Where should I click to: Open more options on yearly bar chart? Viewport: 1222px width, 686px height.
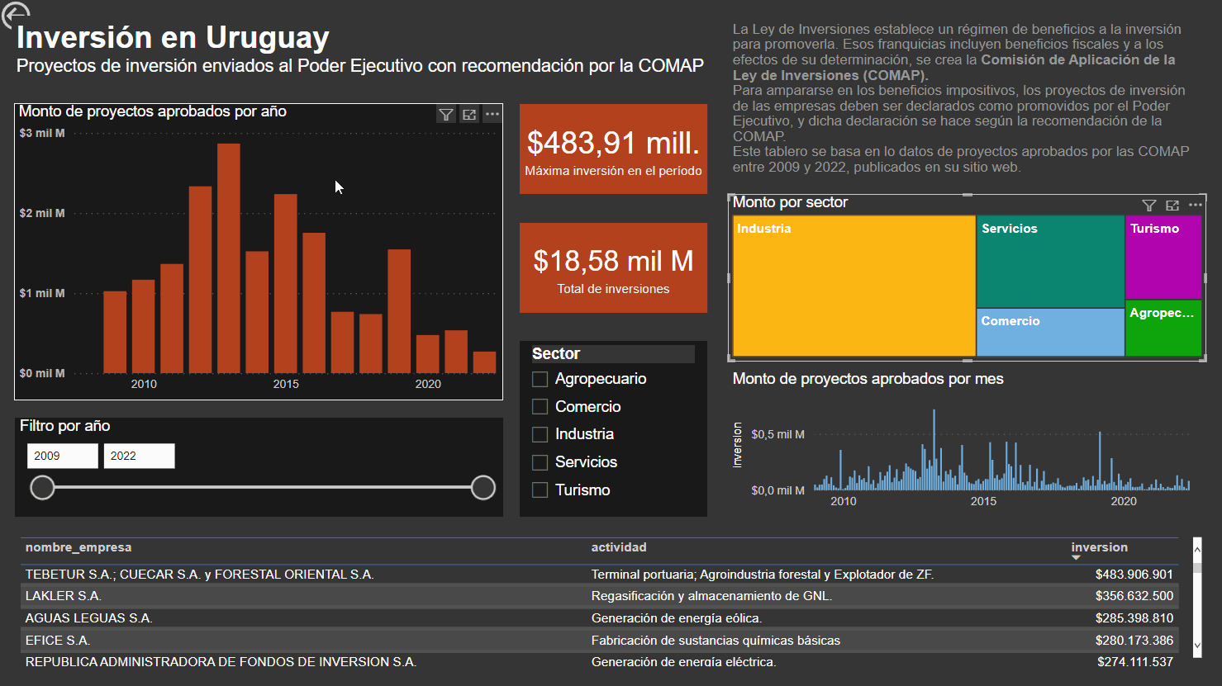tap(492, 115)
